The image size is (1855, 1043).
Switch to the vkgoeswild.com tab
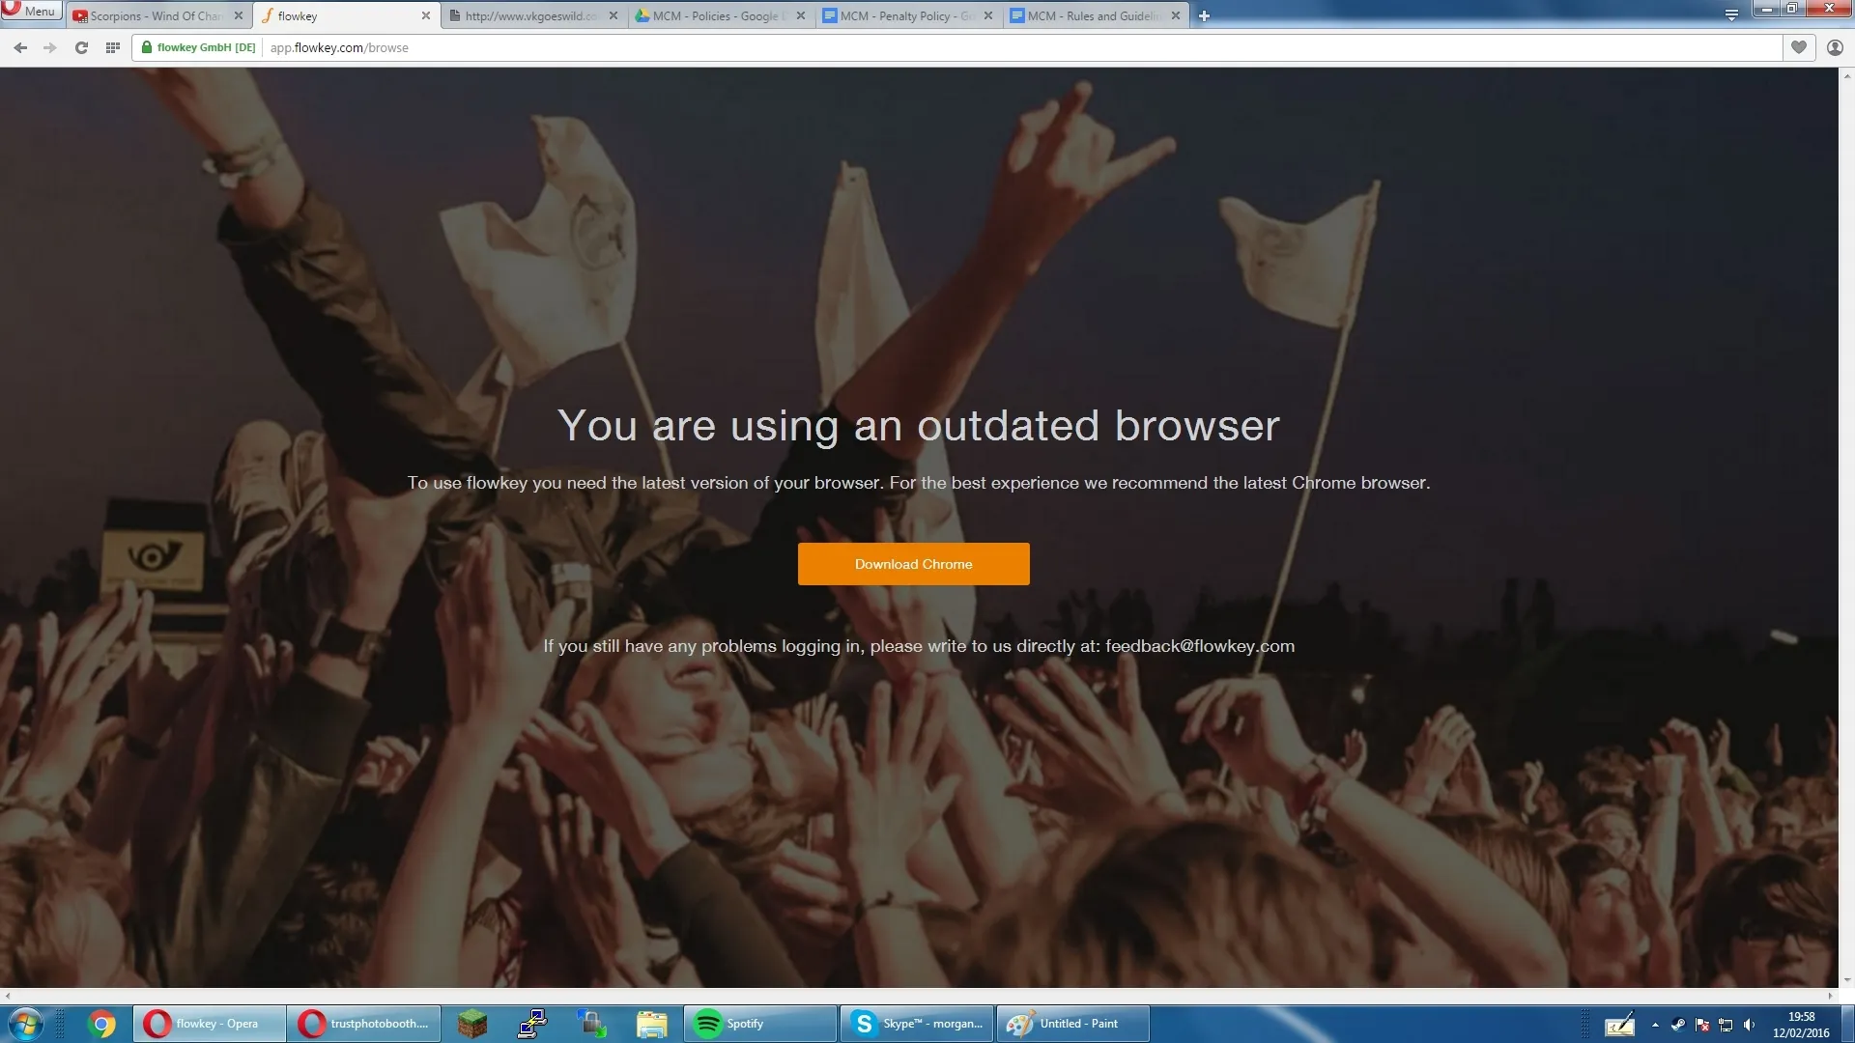tap(531, 16)
